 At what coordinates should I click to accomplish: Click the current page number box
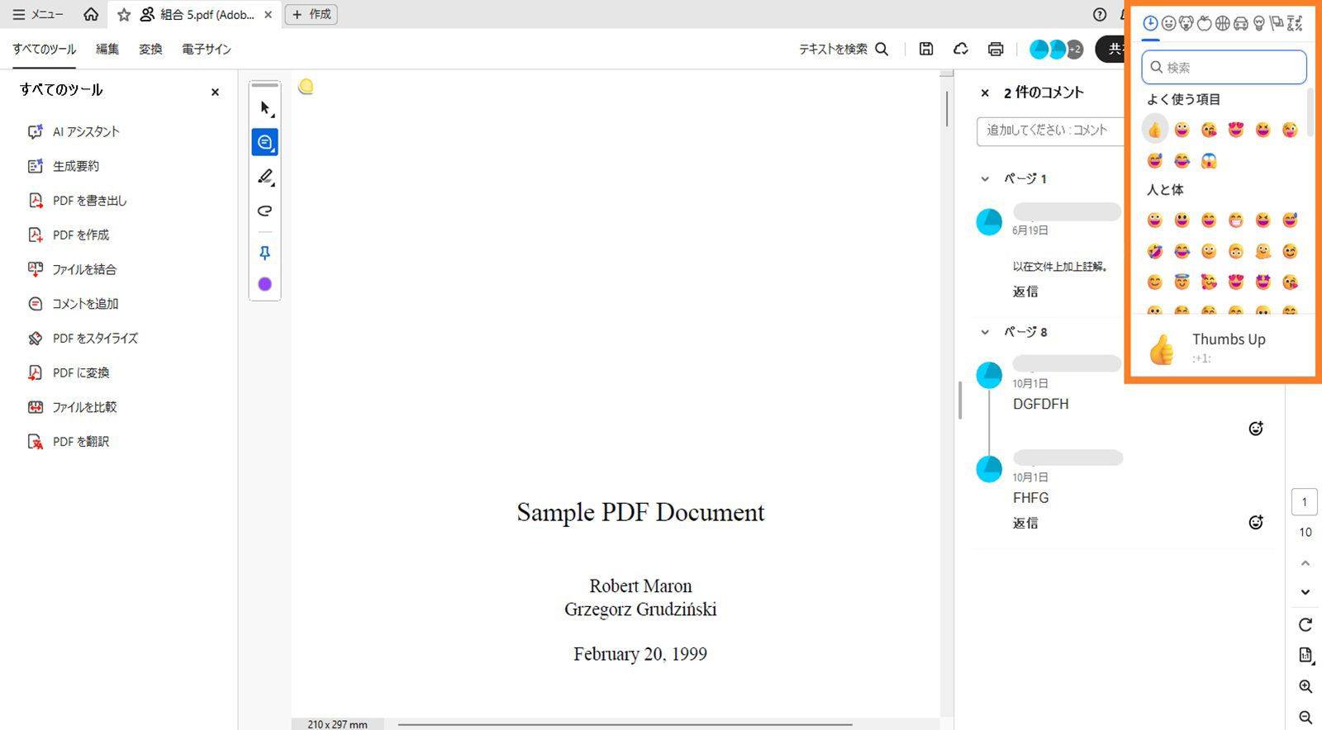(1305, 502)
